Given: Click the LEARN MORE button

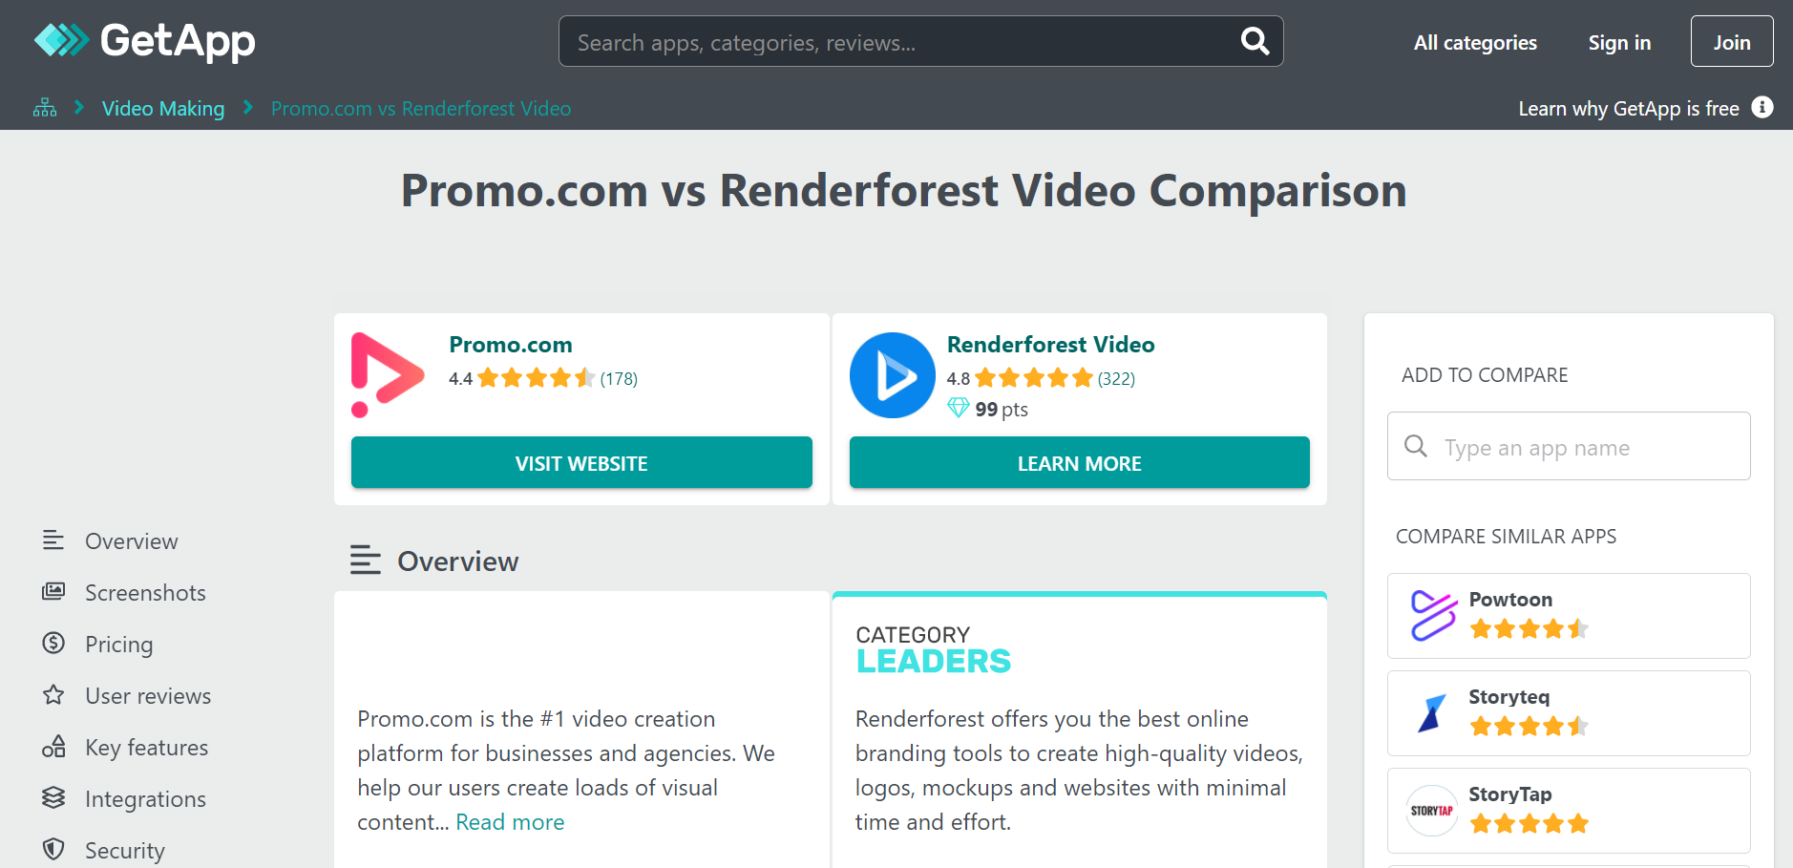Looking at the screenshot, I should point(1080,463).
